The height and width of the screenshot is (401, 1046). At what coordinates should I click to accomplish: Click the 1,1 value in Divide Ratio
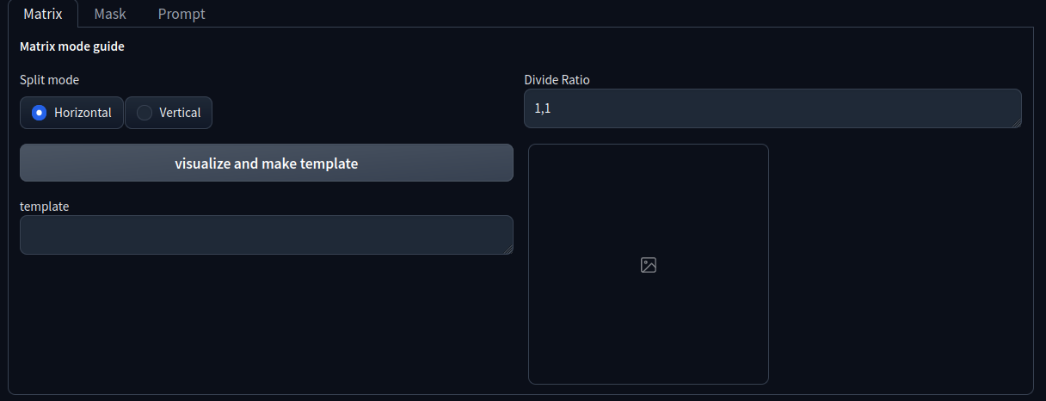click(x=542, y=108)
